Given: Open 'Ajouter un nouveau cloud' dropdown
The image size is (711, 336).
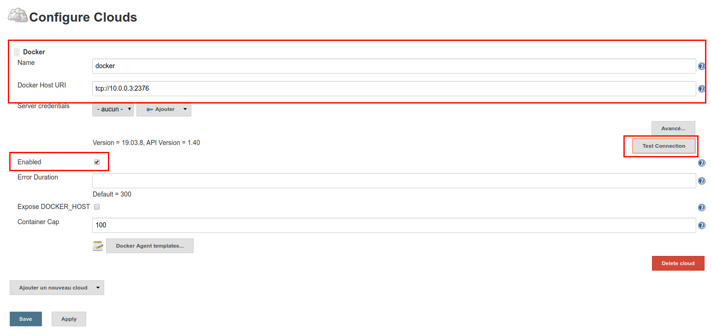Looking at the screenshot, I should pyautogui.click(x=57, y=288).
